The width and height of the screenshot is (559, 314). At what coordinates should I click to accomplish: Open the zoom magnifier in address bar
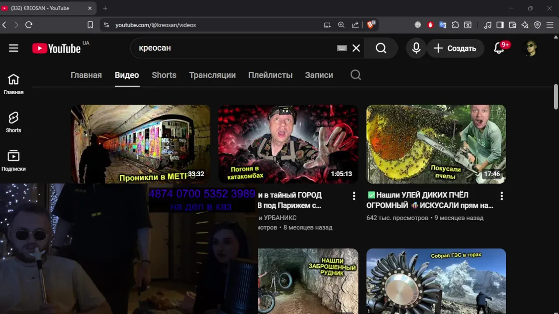pos(341,25)
